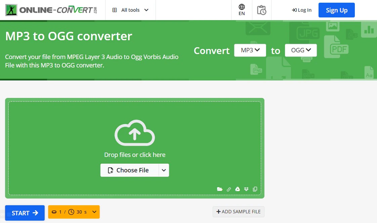
Task: Change language via globe EN icon
Action: [x=242, y=10]
